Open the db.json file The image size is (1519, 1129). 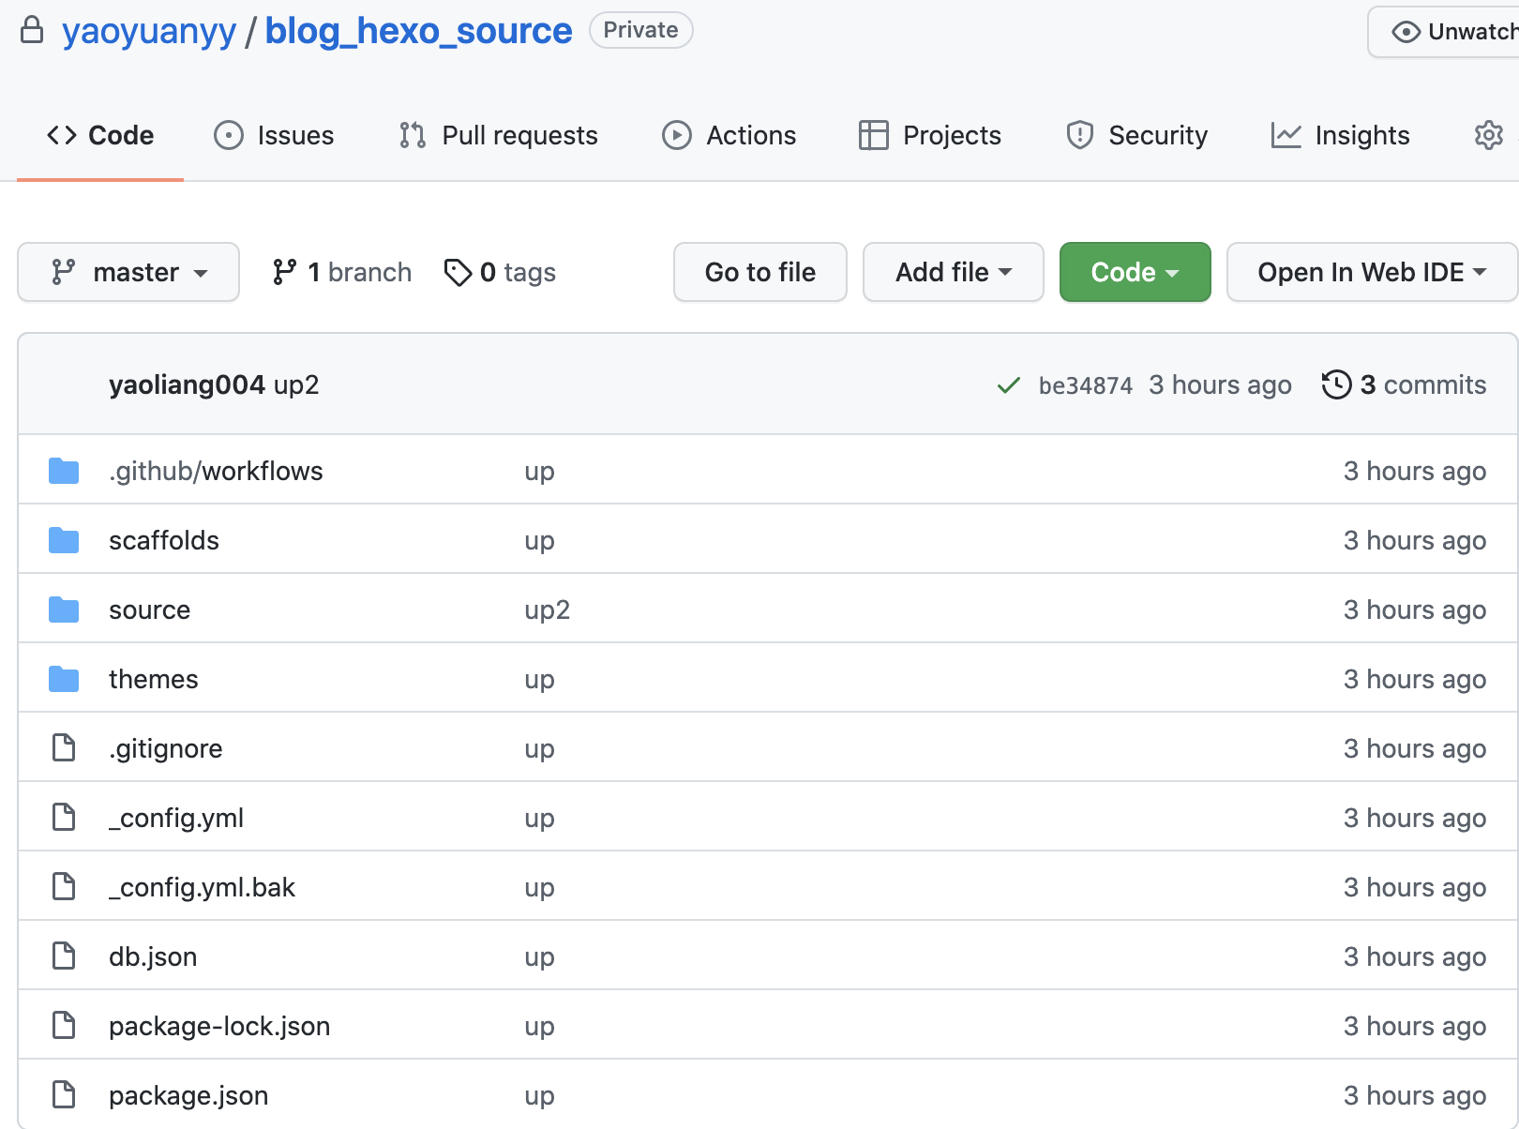pos(153,956)
